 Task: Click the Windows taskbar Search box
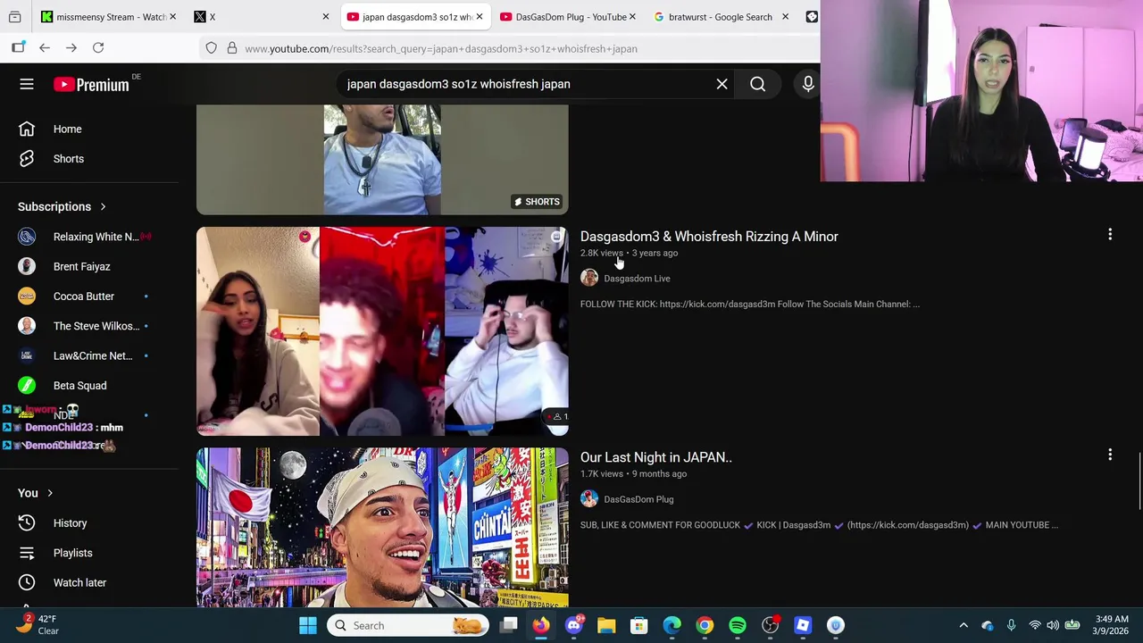pyautogui.click(x=407, y=625)
